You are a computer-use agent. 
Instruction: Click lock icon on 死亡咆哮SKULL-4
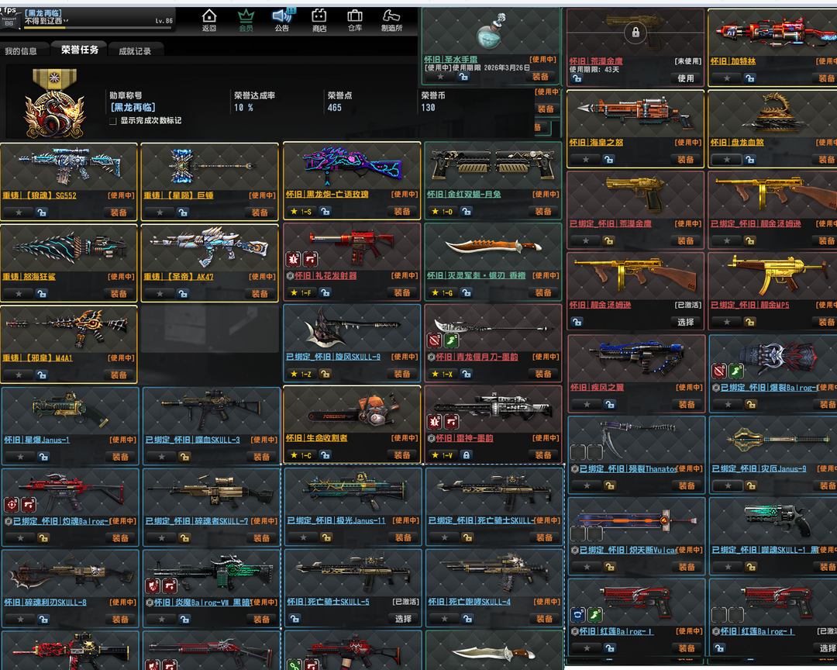point(467,619)
